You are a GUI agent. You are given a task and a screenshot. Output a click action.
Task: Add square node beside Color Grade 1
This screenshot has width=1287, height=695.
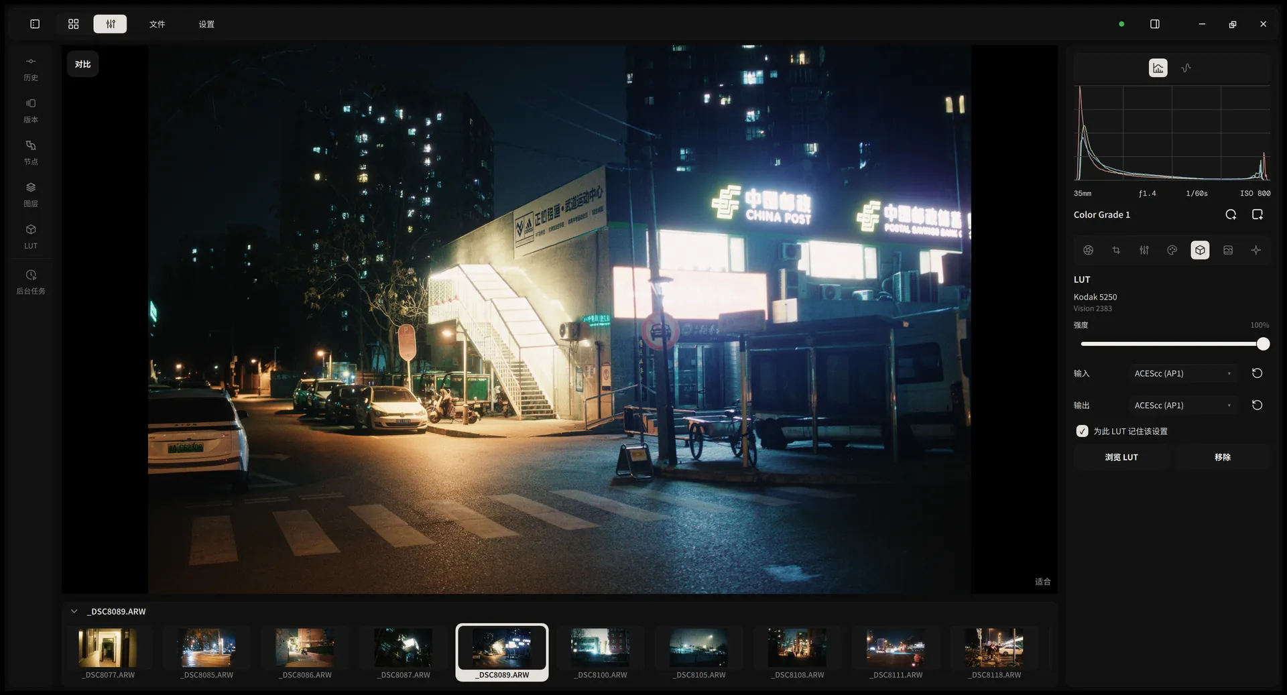(1258, 214)
